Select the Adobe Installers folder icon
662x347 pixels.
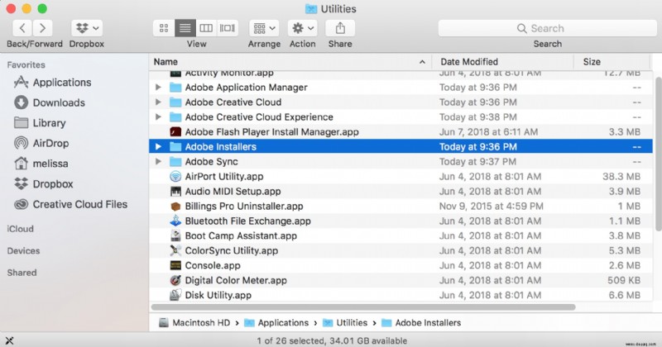(x=175, y=147)
